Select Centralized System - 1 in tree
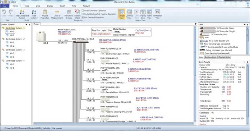250x131 pixels. (15, 28)
